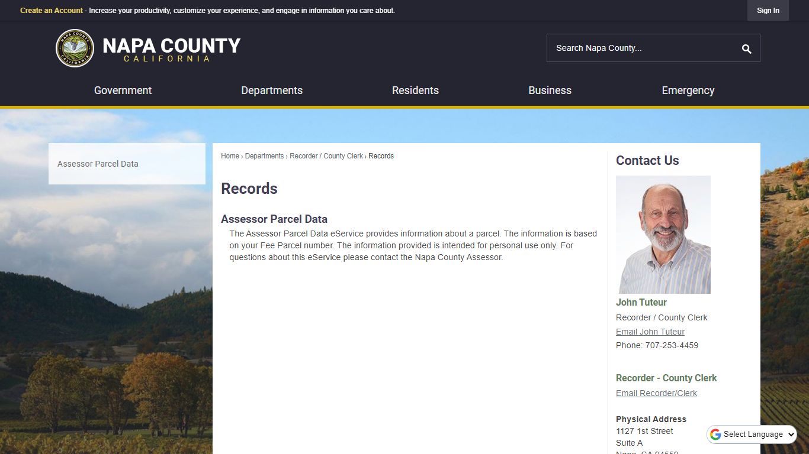Click Email Recorder/Clerk link
Screen dimensions: 809x454
tap(656, 393)
